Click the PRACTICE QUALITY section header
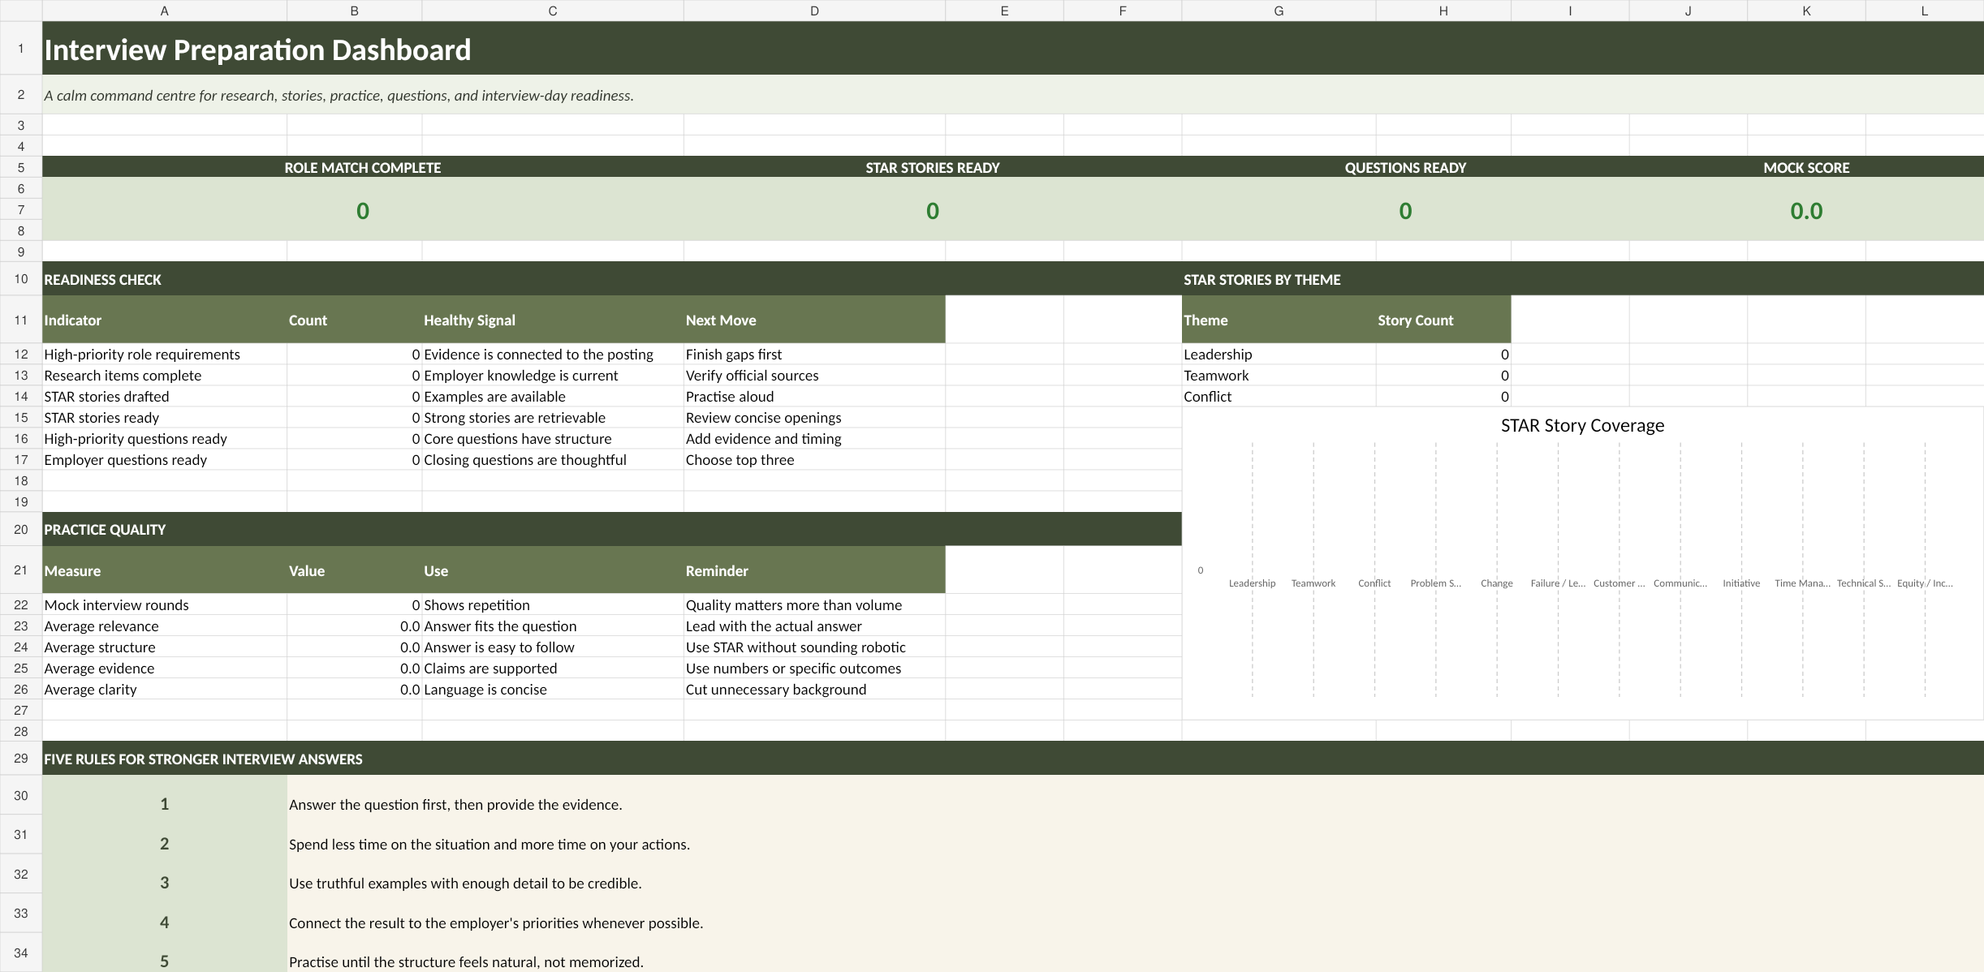 click(612, 529)
